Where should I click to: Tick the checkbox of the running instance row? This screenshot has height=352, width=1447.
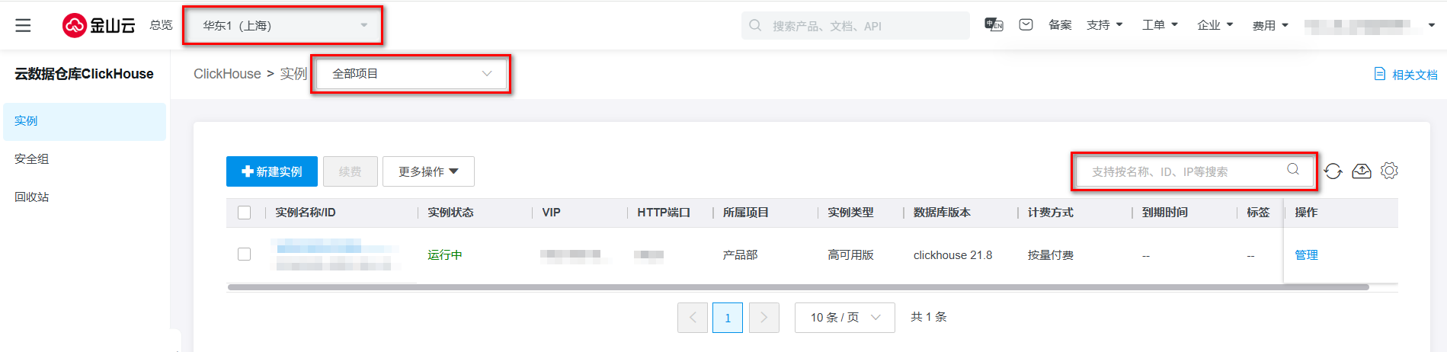(245, 254)
